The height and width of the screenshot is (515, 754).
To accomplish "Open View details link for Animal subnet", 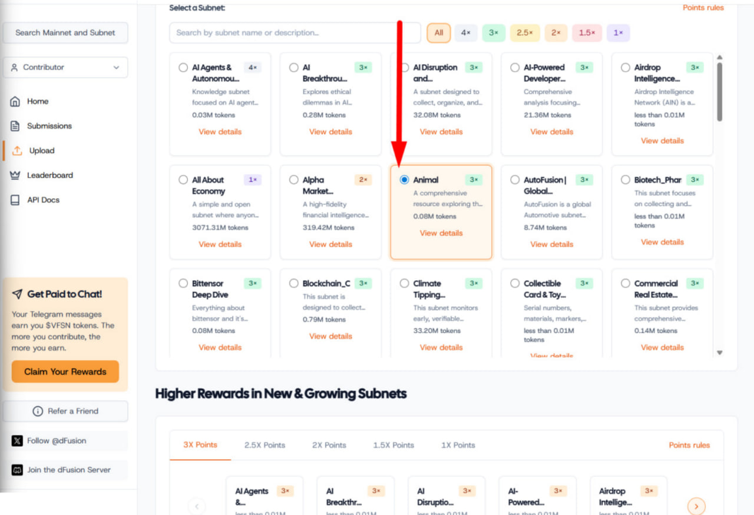I will (x=441, y=233).
